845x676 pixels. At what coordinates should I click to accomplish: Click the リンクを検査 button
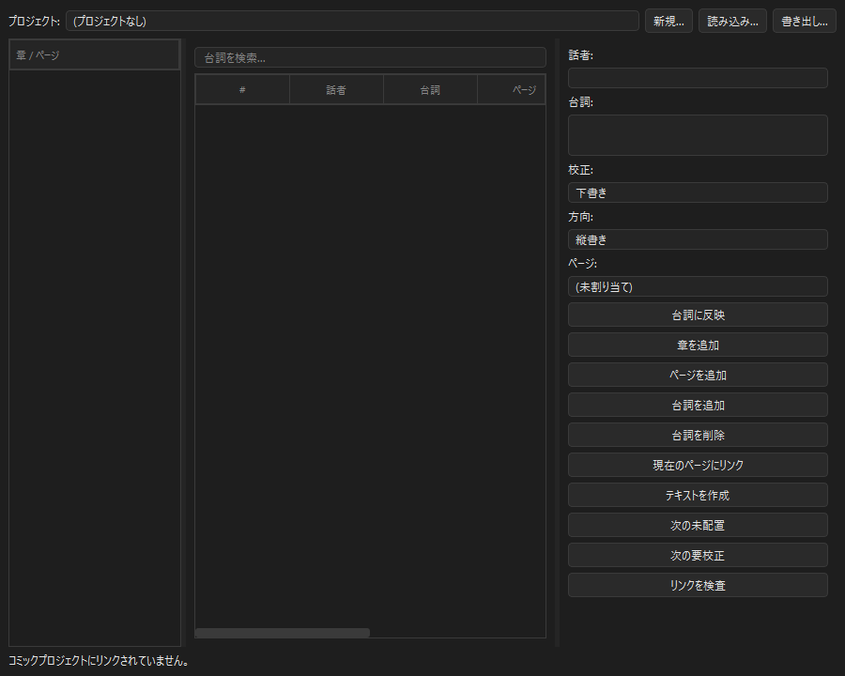pos(698,586)
